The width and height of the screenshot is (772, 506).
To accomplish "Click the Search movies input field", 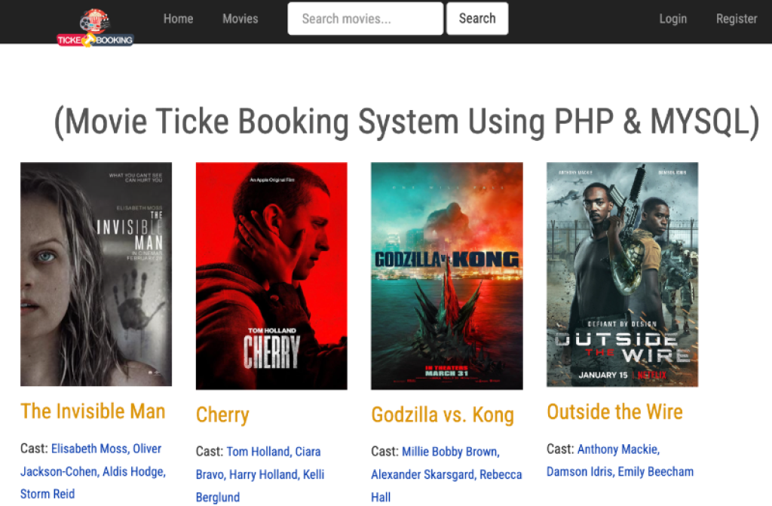I will click(365, 19).
